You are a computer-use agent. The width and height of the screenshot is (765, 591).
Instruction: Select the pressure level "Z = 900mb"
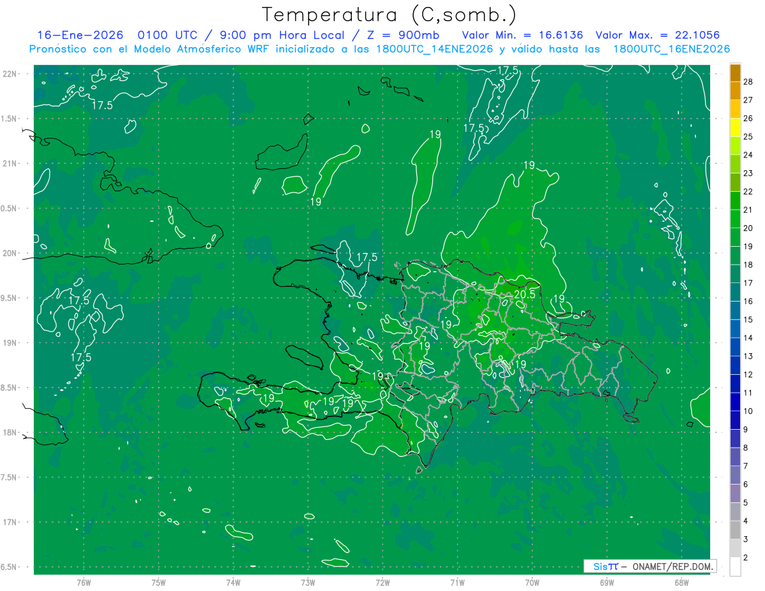pos(402,35)
